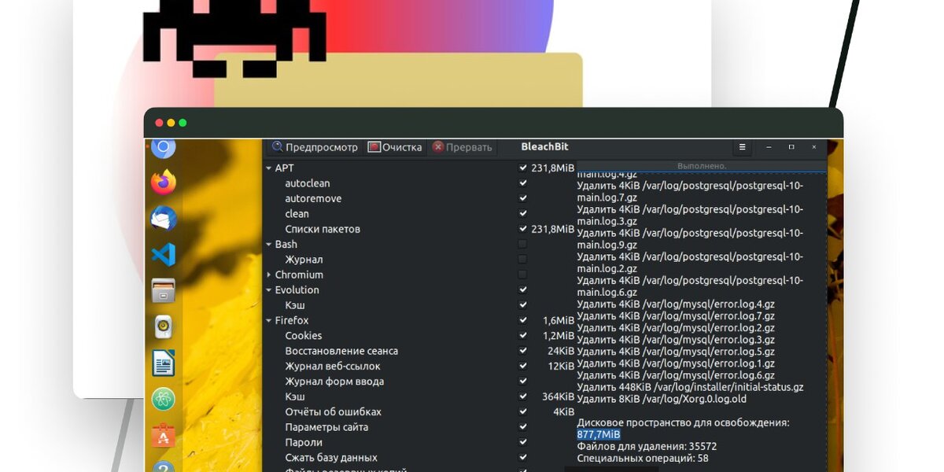944x472 pixels.
Task: Open Visual Studio Code from the dock
Action: (164, 255)
